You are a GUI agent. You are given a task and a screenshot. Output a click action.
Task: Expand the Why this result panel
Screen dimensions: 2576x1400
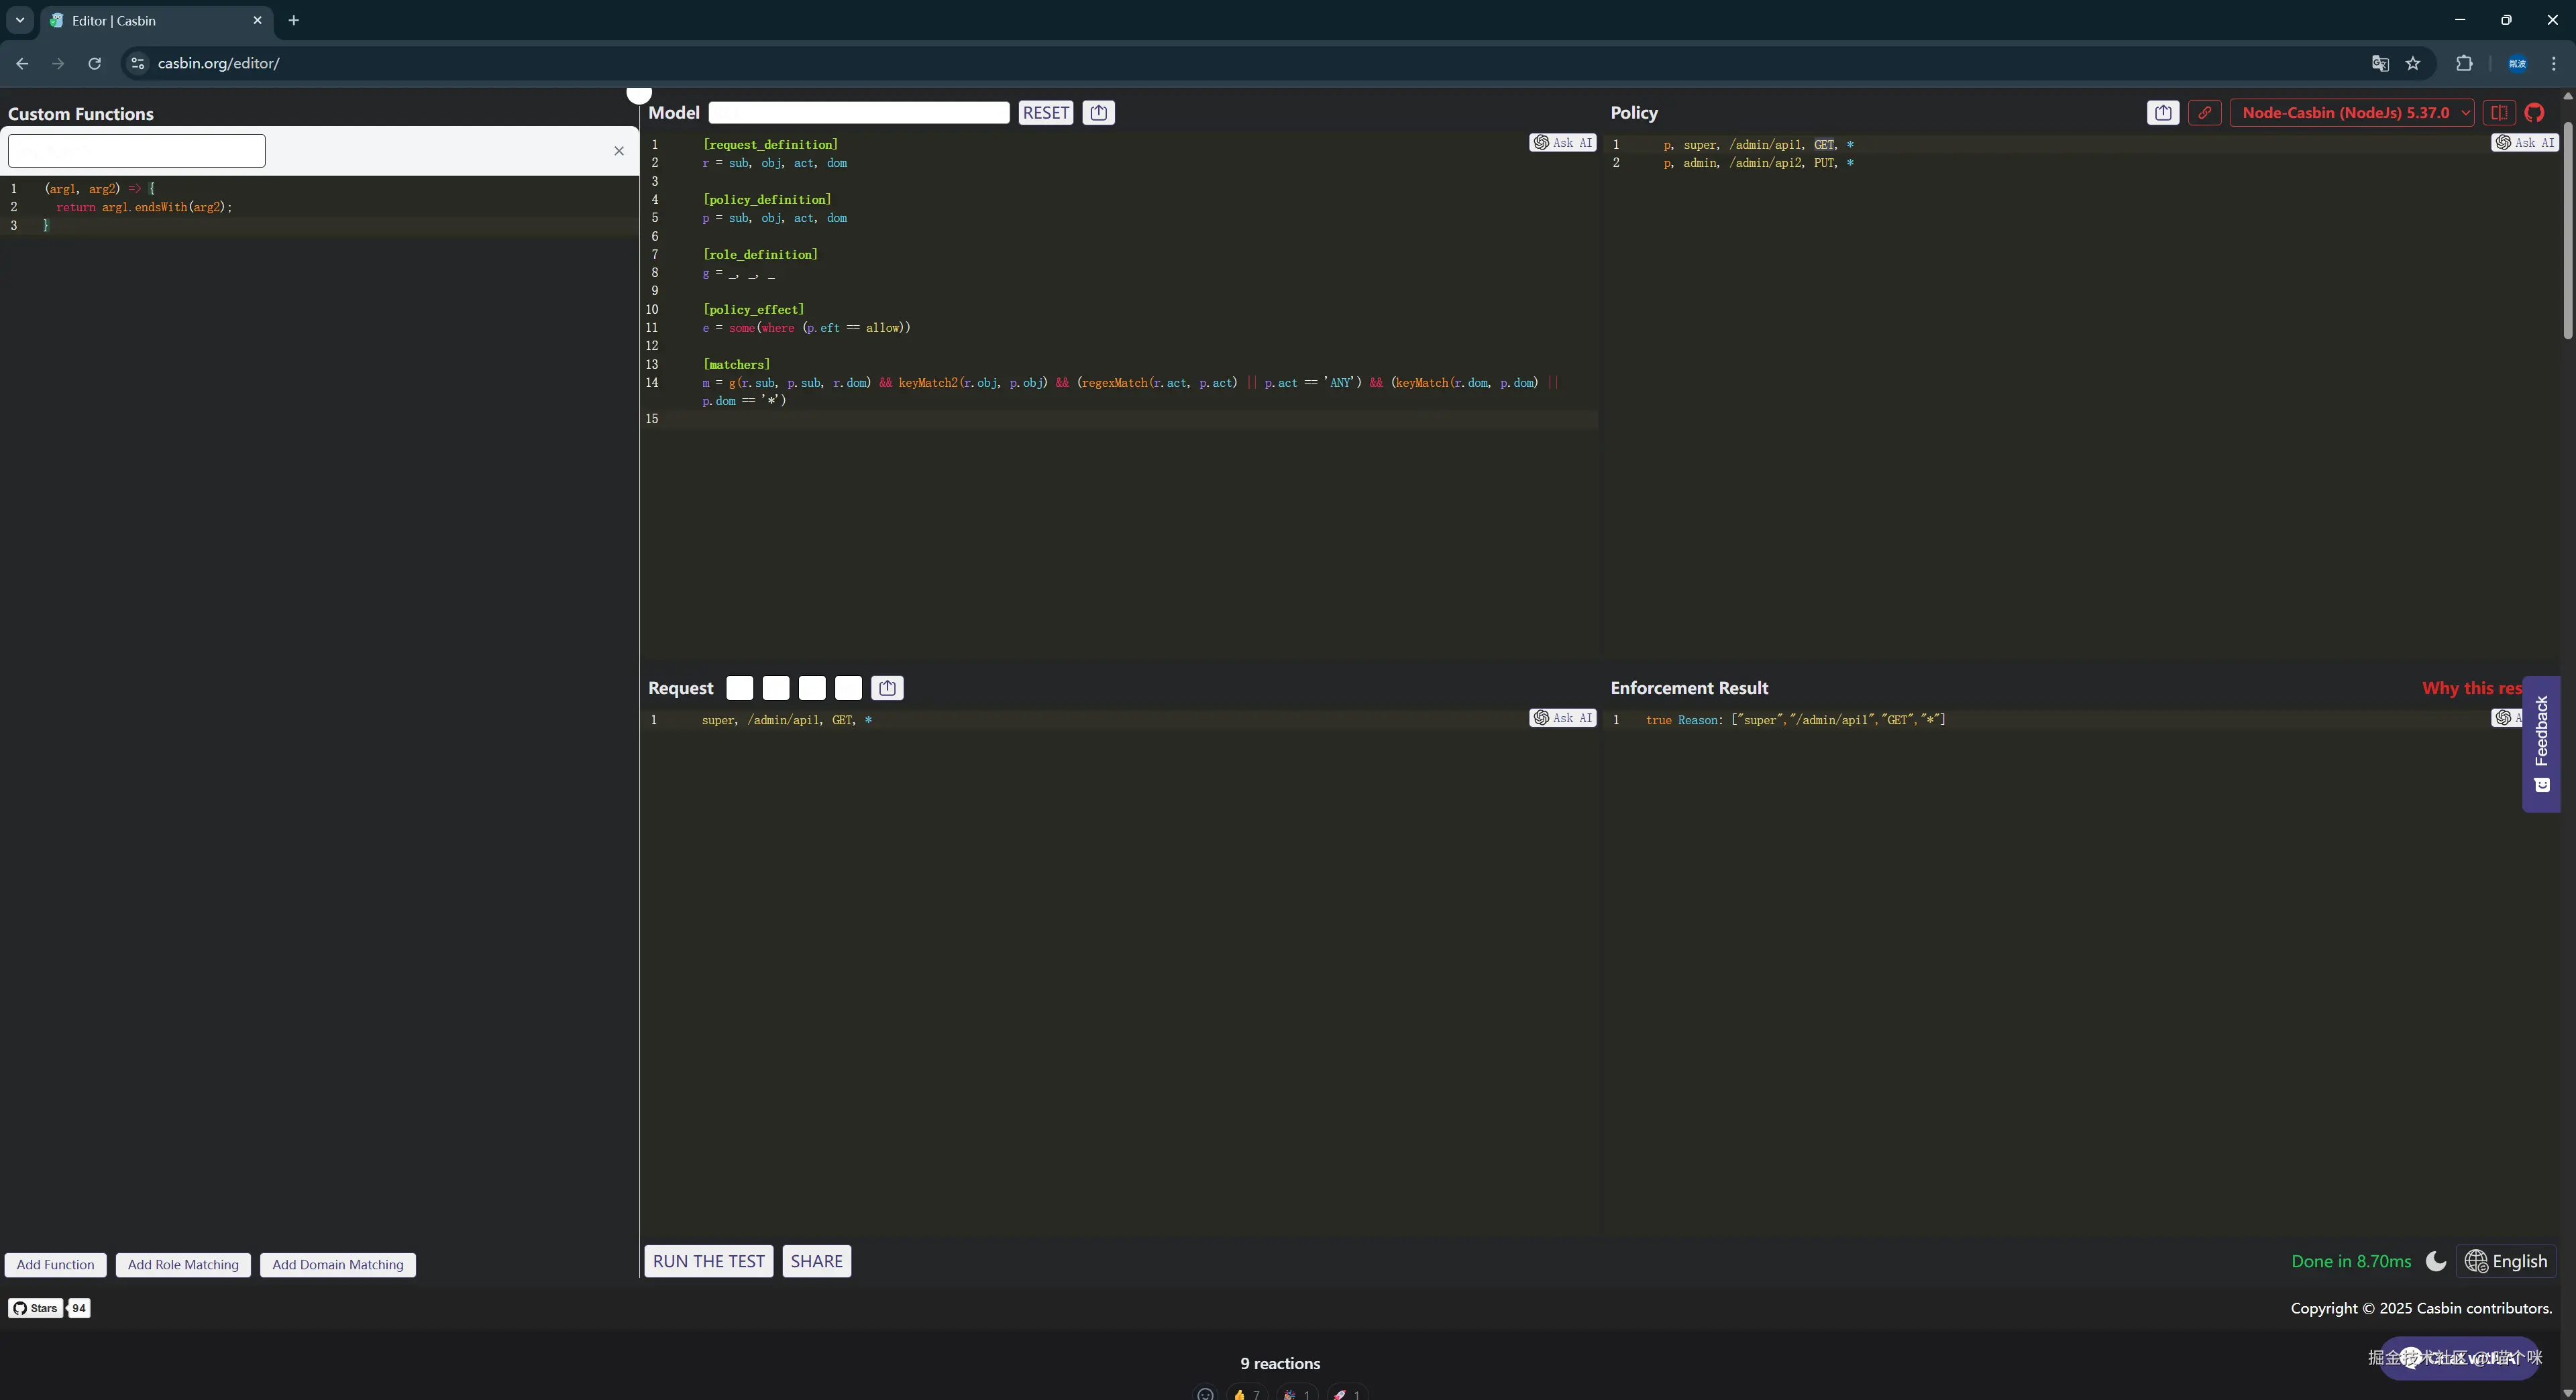[2471, 687]
